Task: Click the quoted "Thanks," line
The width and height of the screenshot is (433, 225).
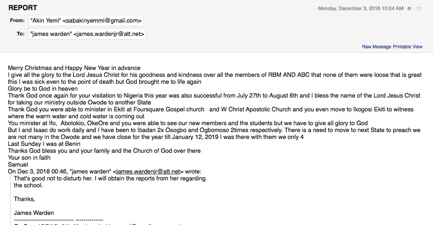Action: (x=24, y=199)
